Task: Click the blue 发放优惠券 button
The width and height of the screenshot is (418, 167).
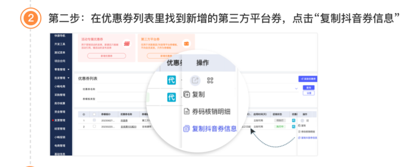Action: coord(308,79)
